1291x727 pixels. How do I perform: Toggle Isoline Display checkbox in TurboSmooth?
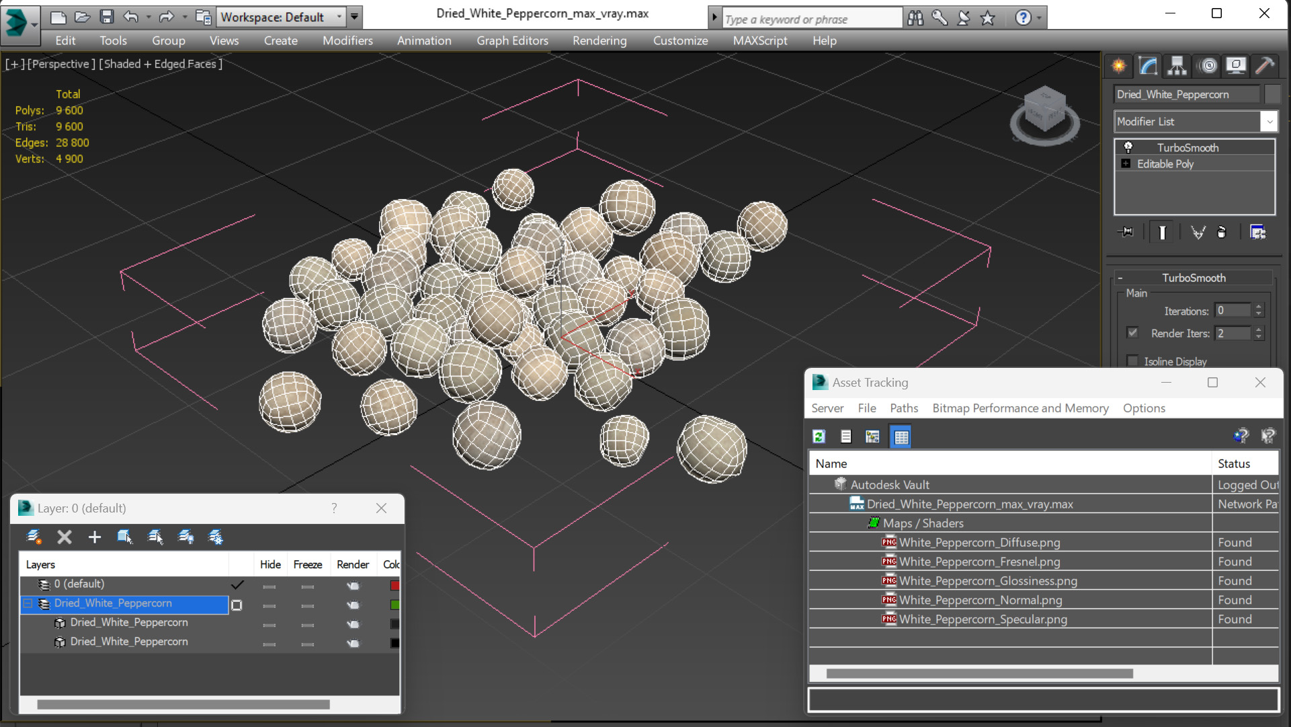point(1132,361)
